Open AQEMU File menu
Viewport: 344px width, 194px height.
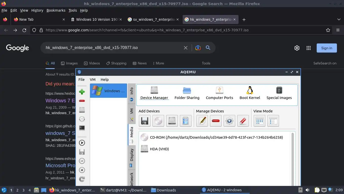pyautogui.click(x=81, y=79)
